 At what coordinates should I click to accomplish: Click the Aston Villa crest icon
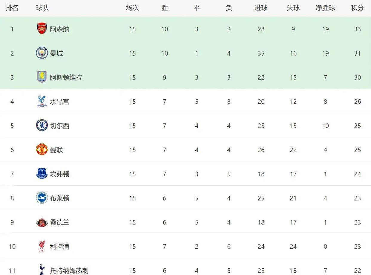[x=42, y=77]
